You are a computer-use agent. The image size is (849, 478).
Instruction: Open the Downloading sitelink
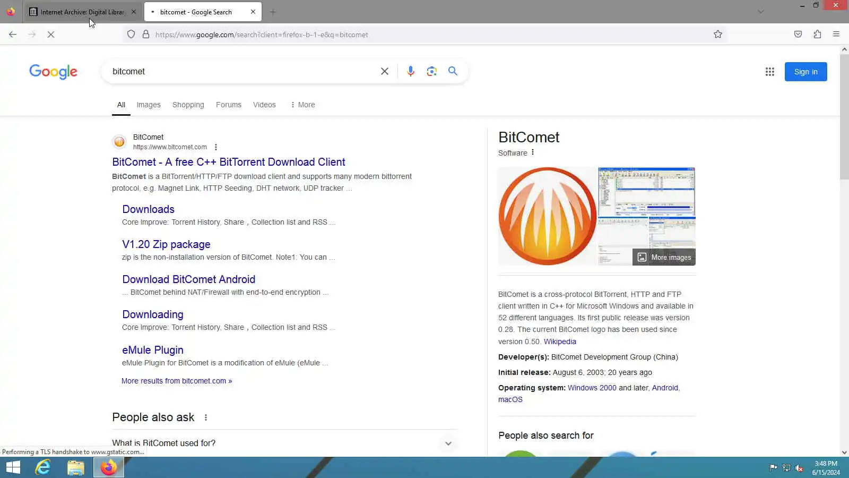pos(153,314)
